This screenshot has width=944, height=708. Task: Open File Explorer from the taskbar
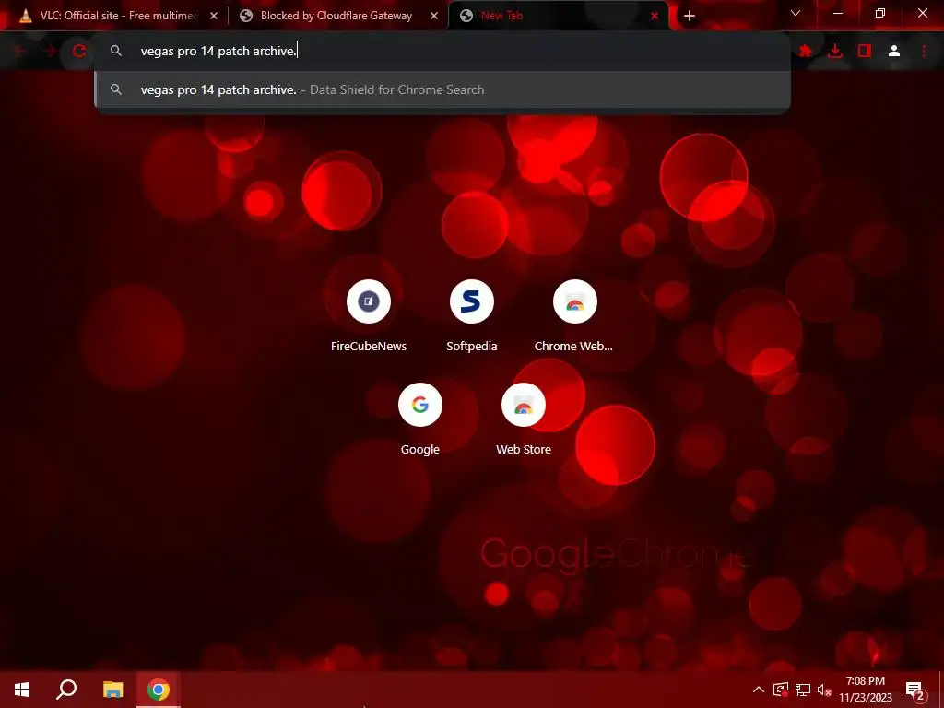click(x=112, y=690)
